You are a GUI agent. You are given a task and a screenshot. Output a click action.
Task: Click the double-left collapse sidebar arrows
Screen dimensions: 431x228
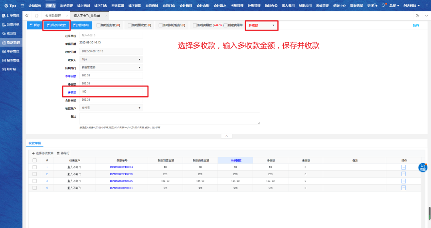pyautogui.click(x=27, y=16)
